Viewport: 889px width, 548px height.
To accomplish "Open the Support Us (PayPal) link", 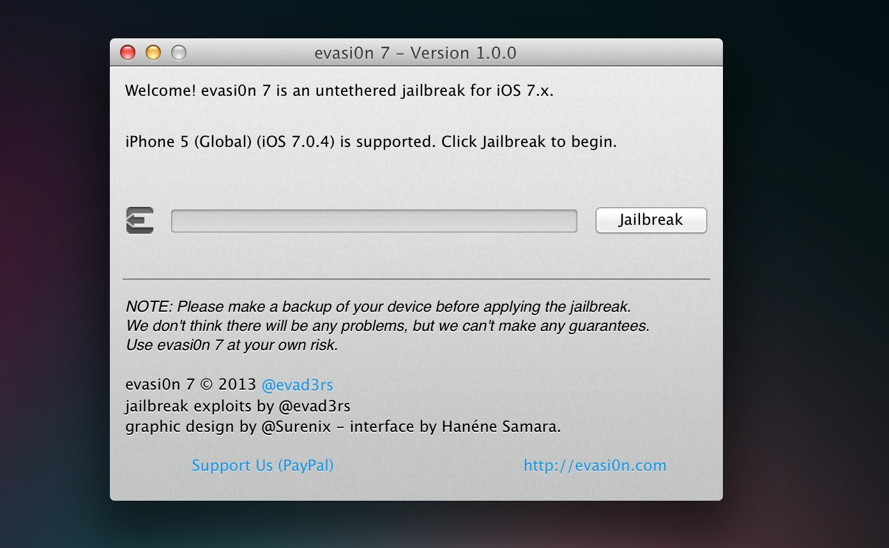I will coord(262,466).
